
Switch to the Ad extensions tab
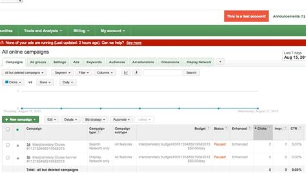(143, 62)
